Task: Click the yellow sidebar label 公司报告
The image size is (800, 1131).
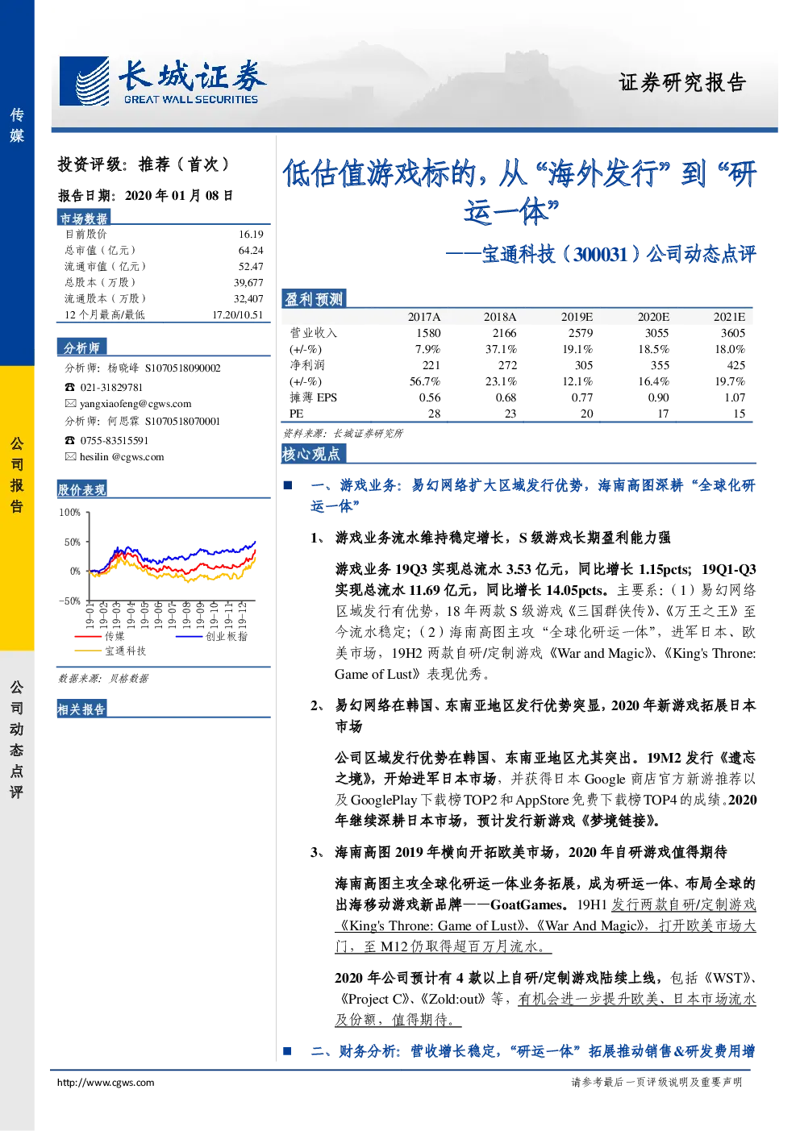Action: click(x=17, y=475)
